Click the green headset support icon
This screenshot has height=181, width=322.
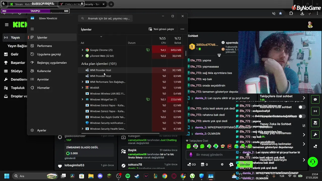pos(313,162)
